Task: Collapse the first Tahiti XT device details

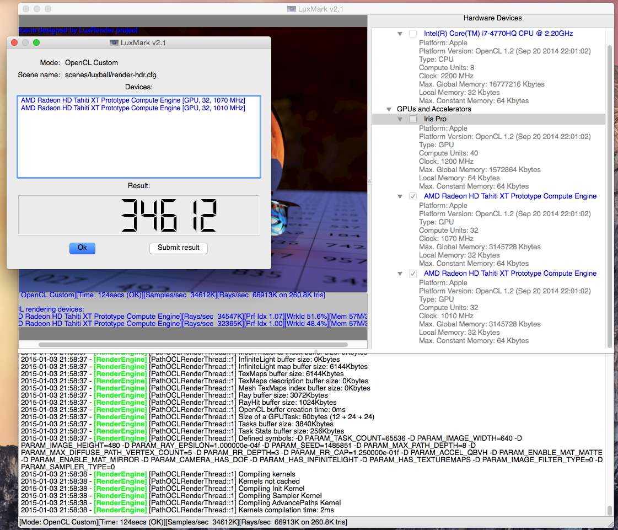Action: (400, 196)
